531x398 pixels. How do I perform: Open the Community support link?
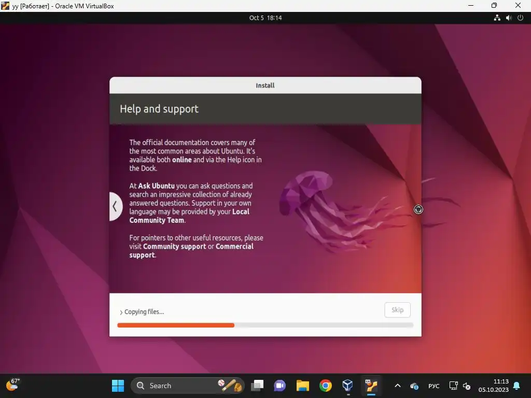[174, 246]
